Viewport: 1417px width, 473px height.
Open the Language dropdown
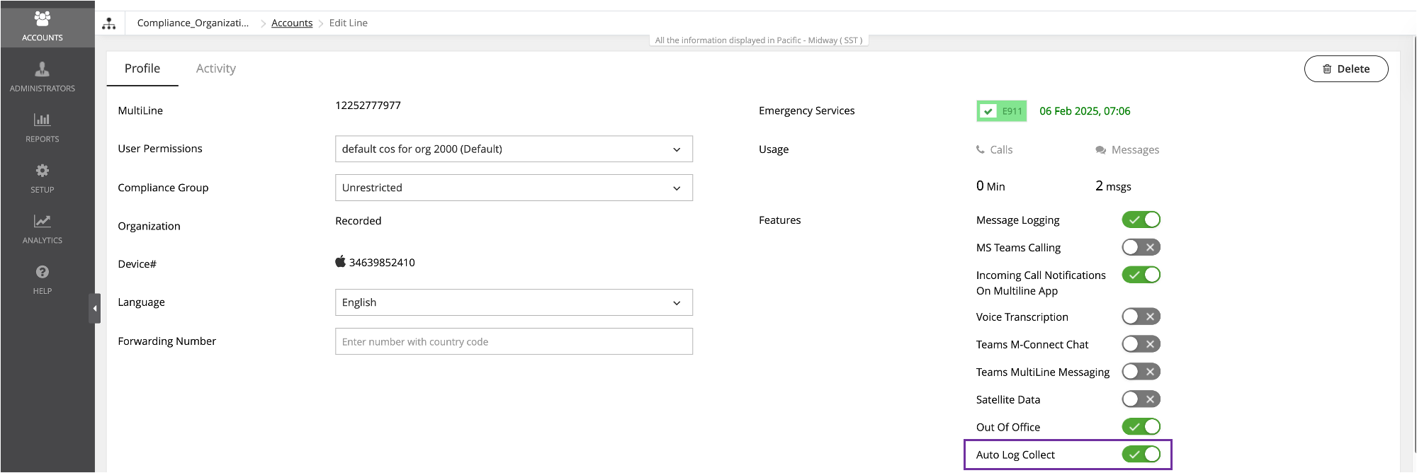coord(514,302)
